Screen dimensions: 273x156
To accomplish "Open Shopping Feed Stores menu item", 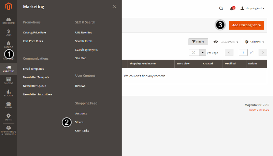I will click(x=79, y=122).
